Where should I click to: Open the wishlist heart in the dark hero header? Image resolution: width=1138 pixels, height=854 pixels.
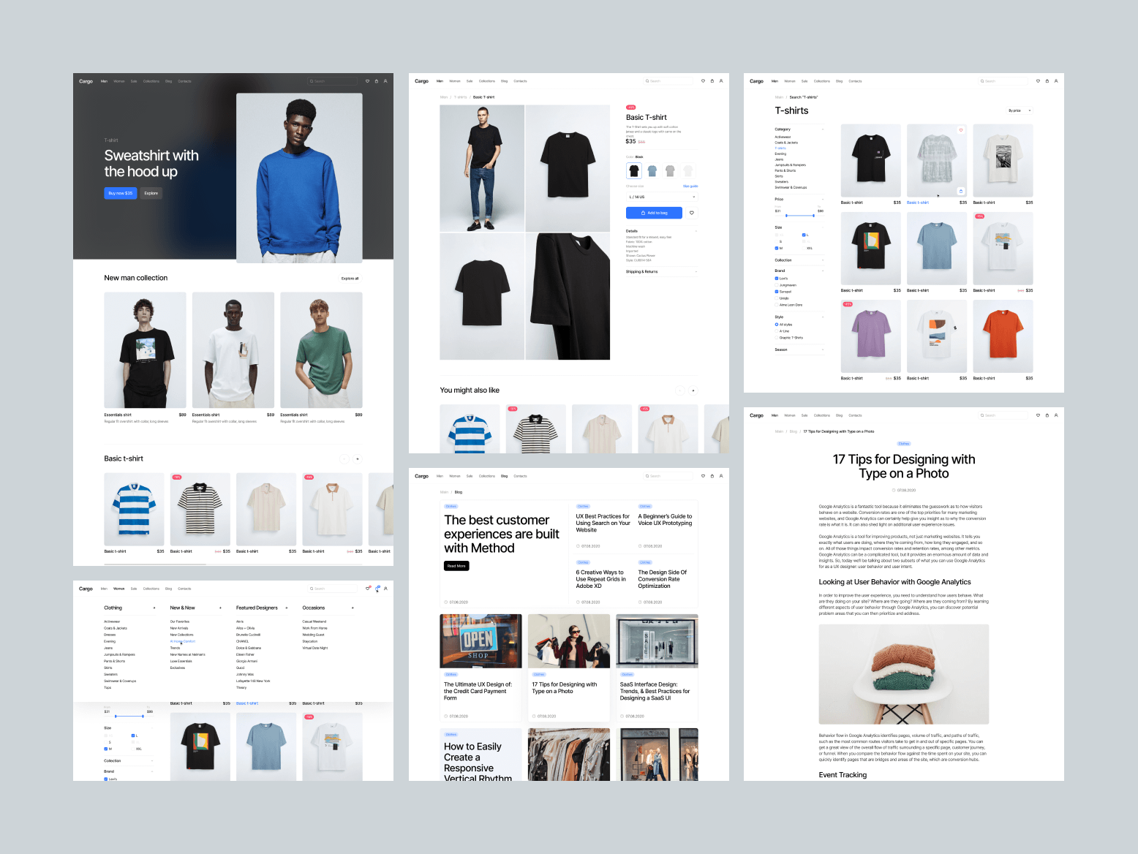pyautogui.click(x=367, y=81)
